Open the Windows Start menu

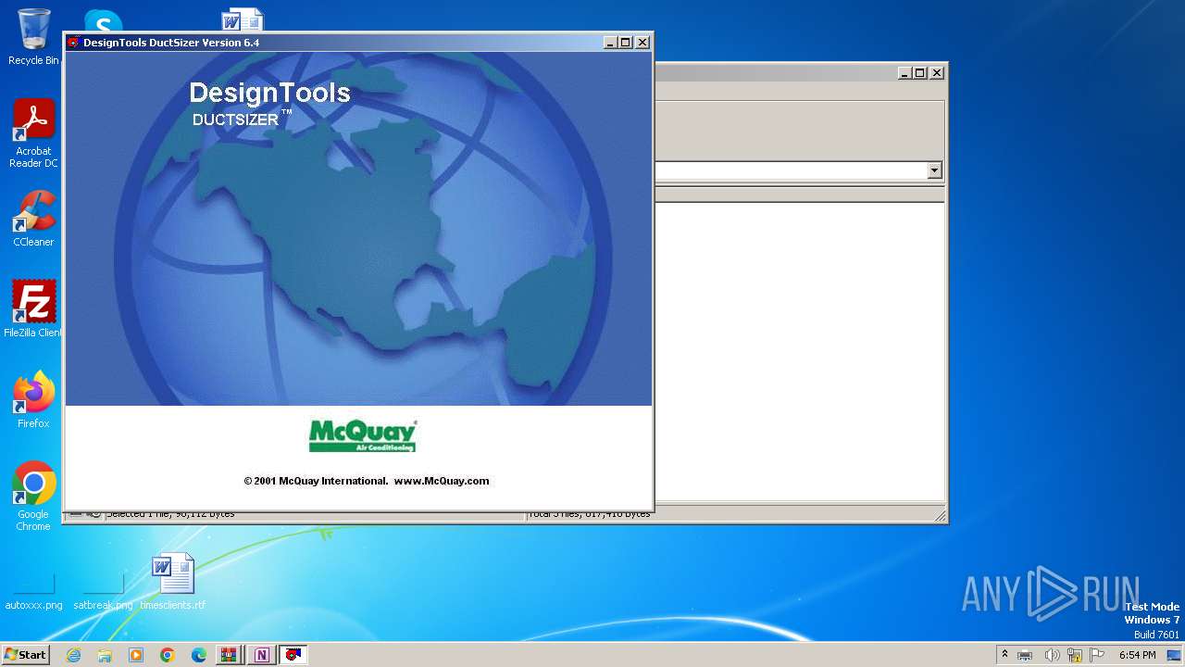[x=25, y=655]
